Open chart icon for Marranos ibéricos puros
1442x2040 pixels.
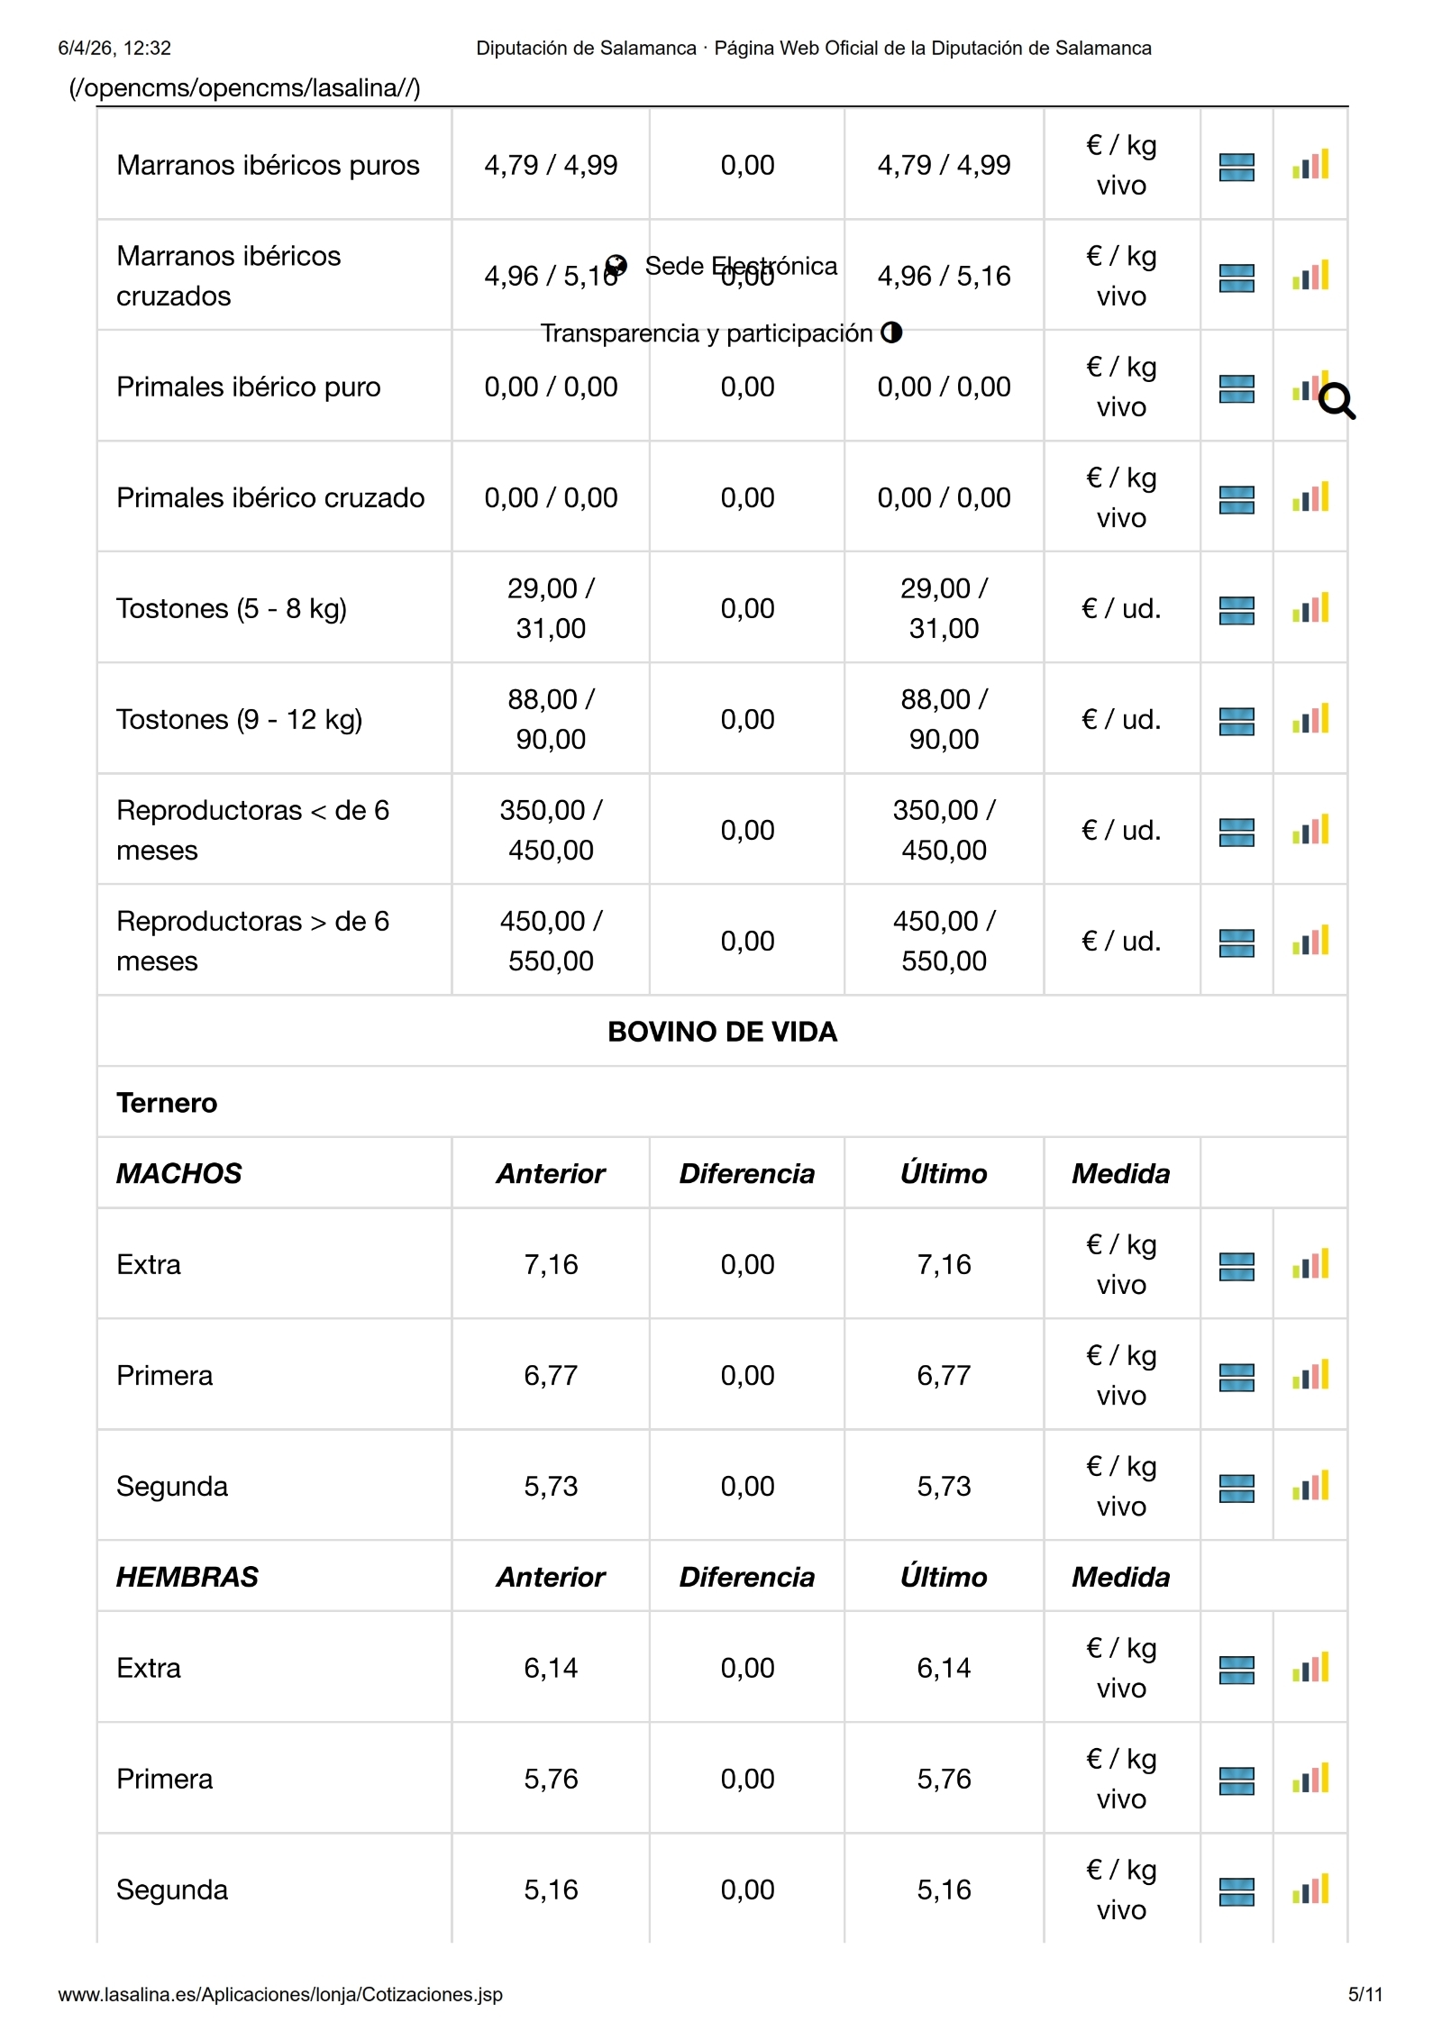1310,165
